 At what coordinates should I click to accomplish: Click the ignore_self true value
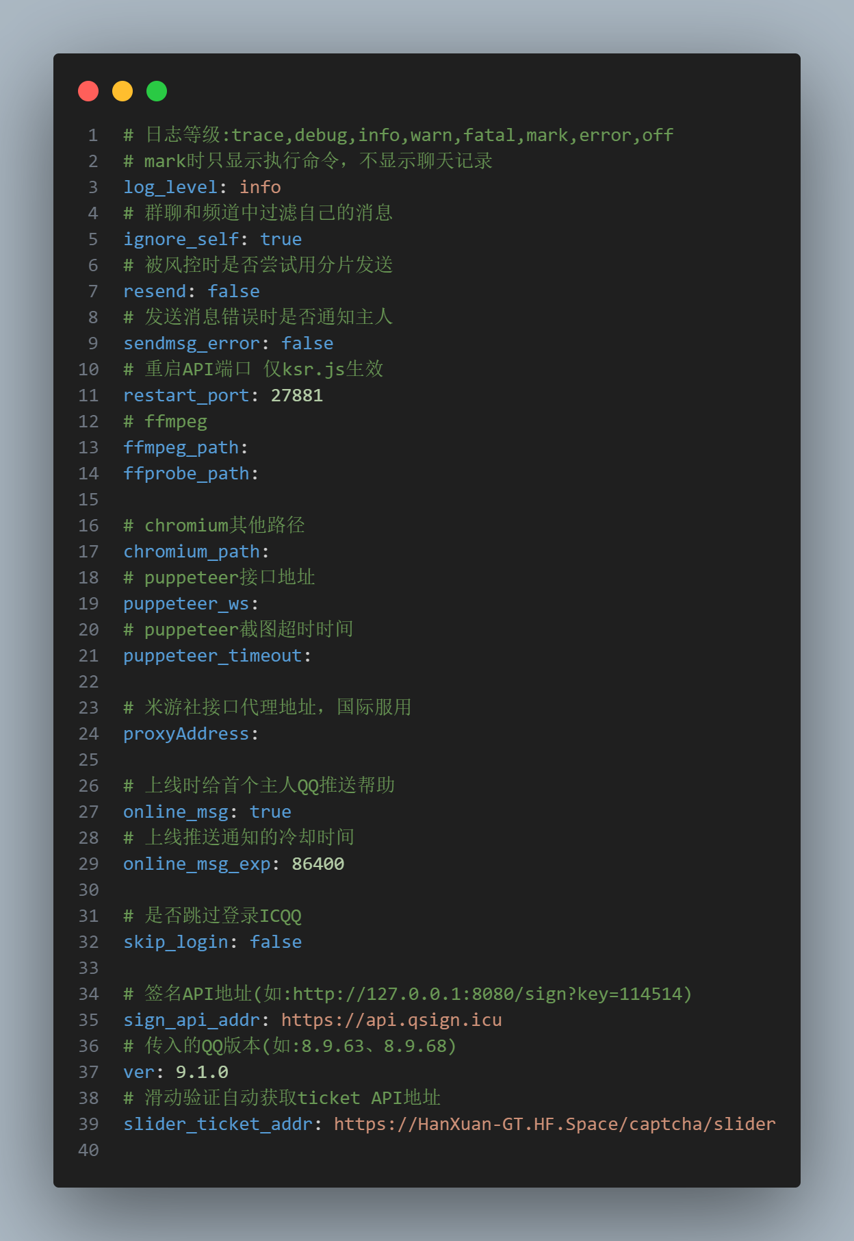[x=281, y=239]
